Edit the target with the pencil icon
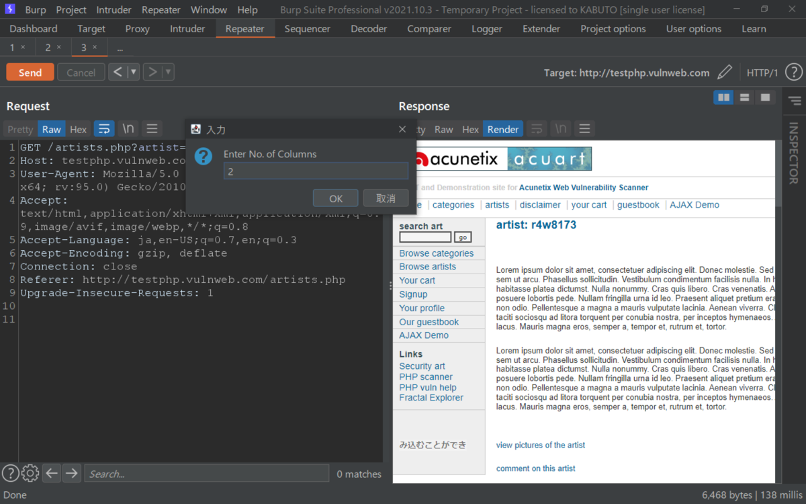The height and width of the screenshot is (504, 806). click(x=725, y=73)
